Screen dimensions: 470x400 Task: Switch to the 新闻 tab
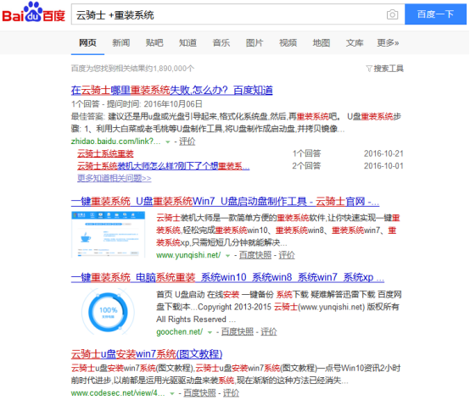tap(121, 43)
